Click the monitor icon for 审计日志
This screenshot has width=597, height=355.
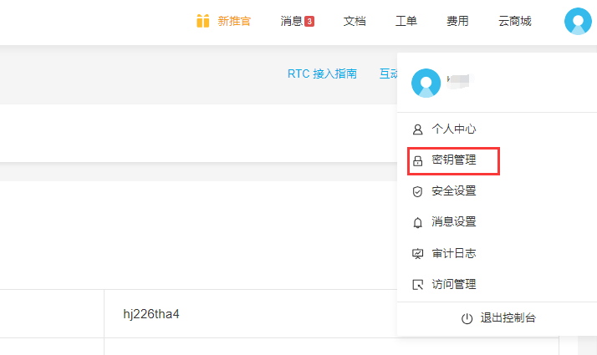point(418,253)
